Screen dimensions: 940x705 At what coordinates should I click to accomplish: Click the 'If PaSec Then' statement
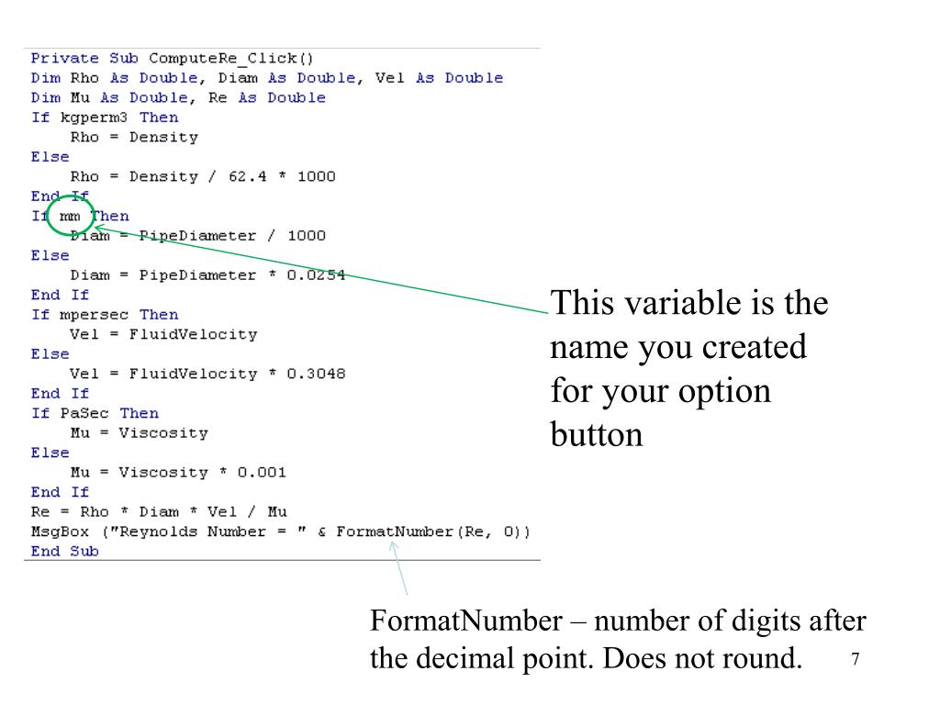(x=95, y=414)
